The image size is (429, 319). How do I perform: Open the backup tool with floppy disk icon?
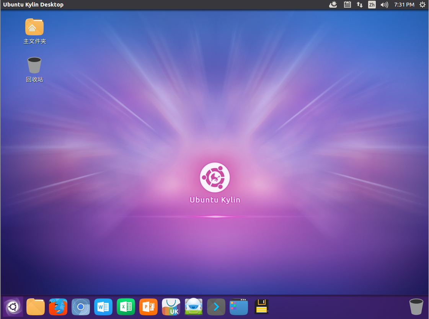coord(261,307)
